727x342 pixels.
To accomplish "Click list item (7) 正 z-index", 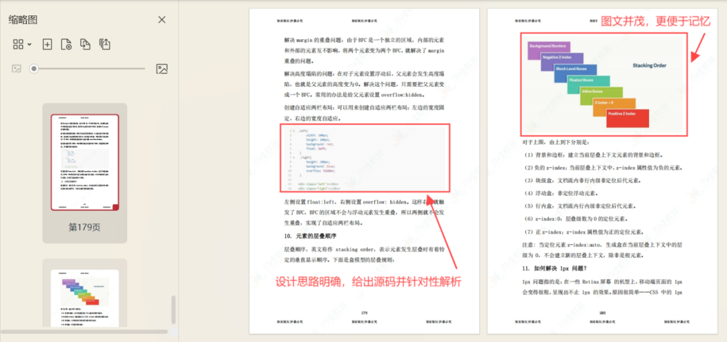I will (583, 232).
